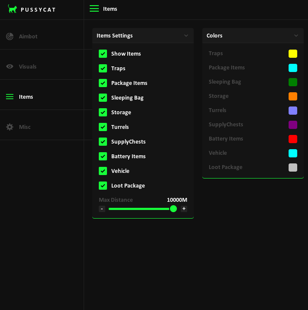Click the Misc gear icon

9,127
